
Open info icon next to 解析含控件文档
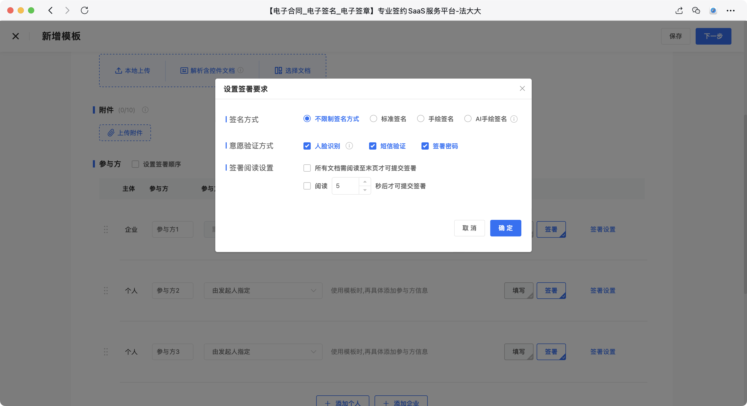tap(240, 70)
